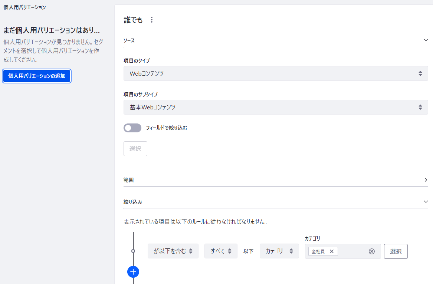This screenshot has height=284, width=433.
Task: Collapse the ソース section chevron
Action: coord(426,40)
